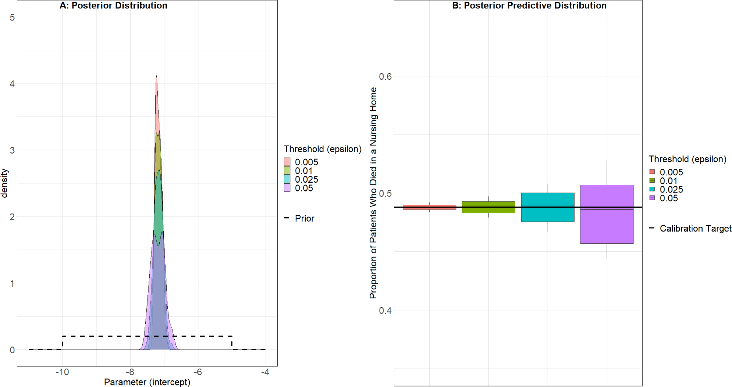Click title 'B: Posterior Predictive Distribution'
This screenshot has width=732, height=387.
pyautogui.click(x=529, y=6)
